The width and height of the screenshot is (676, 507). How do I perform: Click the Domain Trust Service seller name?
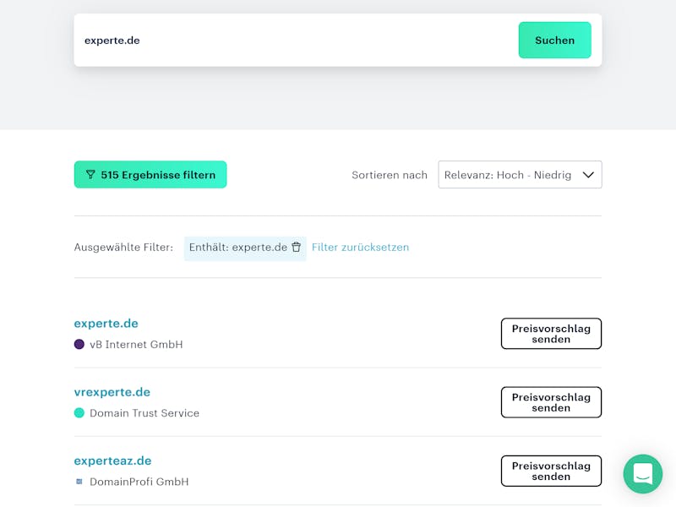pyautogui.click(x=144, y=413)
